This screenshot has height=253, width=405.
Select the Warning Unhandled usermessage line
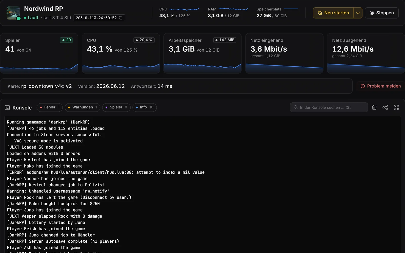(x=58, y=191)
